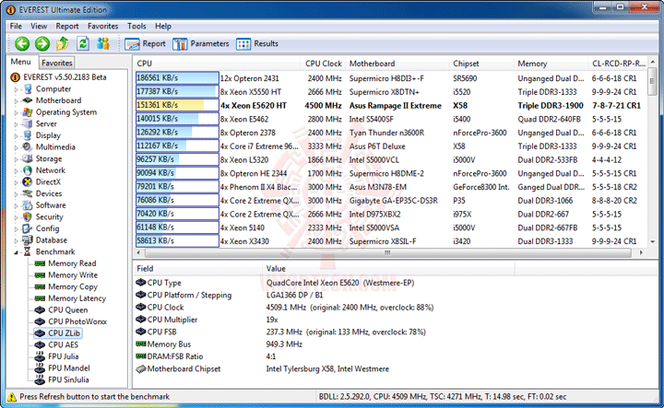Select the FPU Julia benchmark
This screenshot has width=664, height=408.
click(63, 356)
